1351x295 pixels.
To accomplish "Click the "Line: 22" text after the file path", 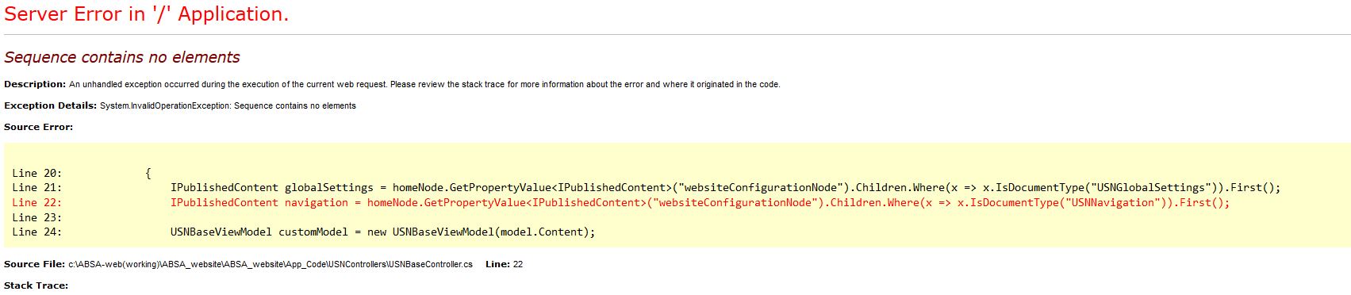I will (x=504, y=264).
